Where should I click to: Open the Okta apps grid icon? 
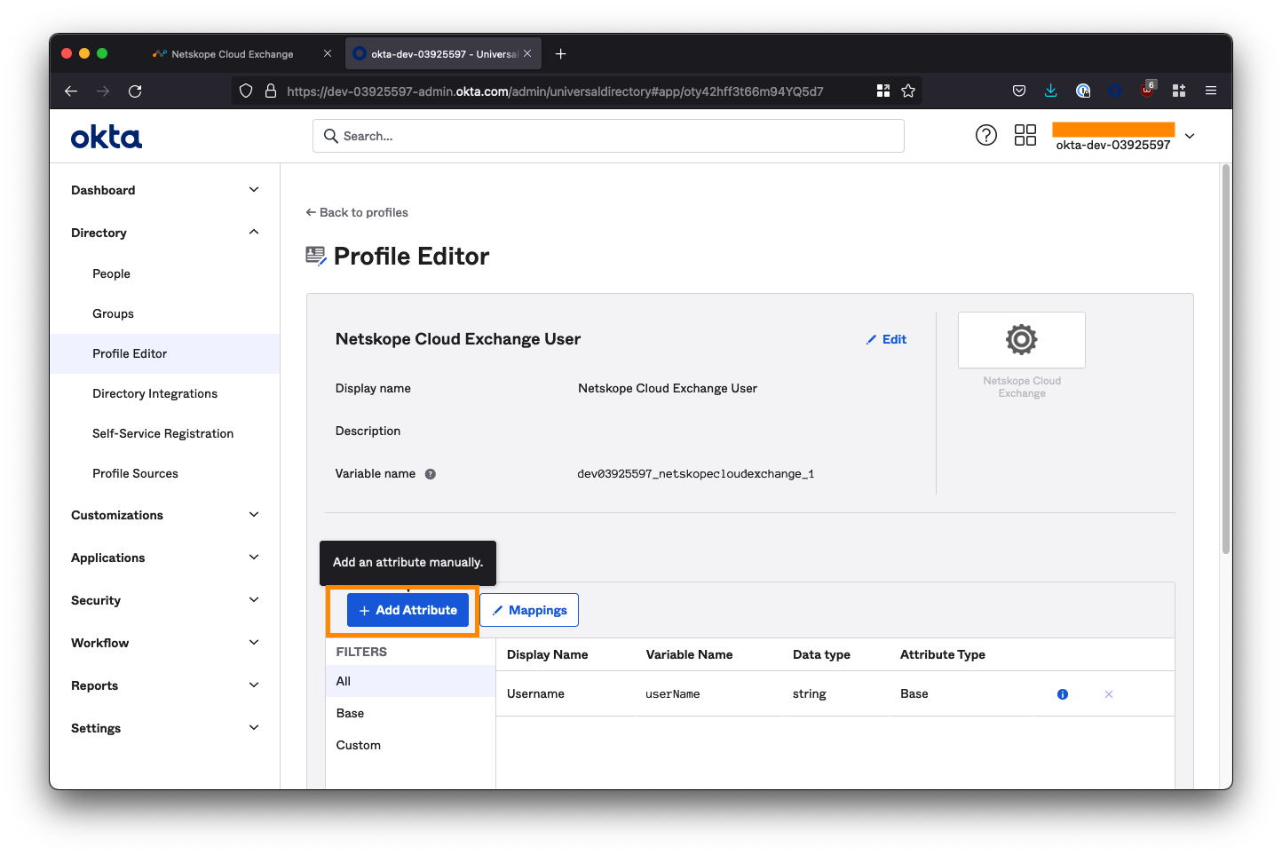click(x=1025, y=135)
